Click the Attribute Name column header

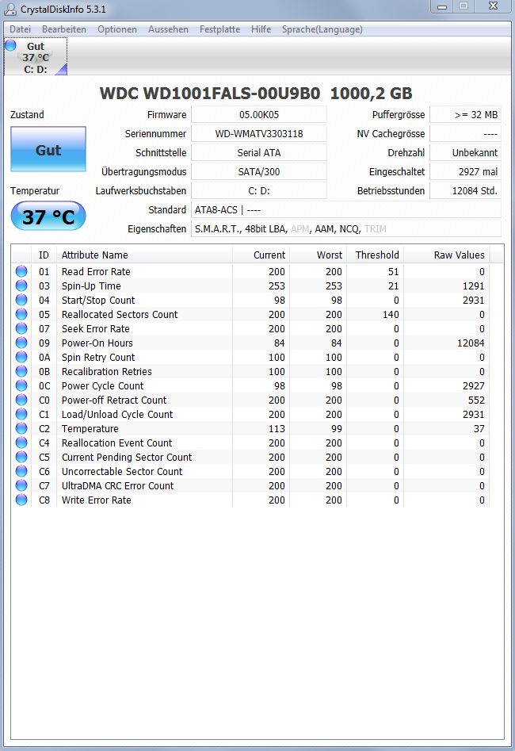[x=144, y=255]
